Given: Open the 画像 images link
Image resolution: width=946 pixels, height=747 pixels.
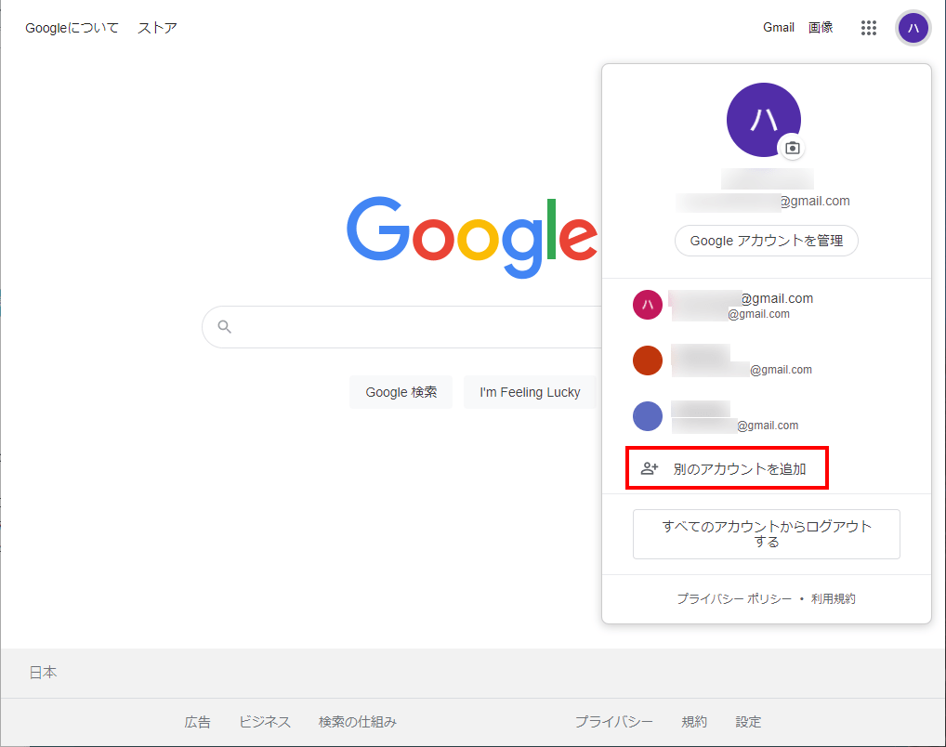Looking at the screenshot, I should coord(821,27).
